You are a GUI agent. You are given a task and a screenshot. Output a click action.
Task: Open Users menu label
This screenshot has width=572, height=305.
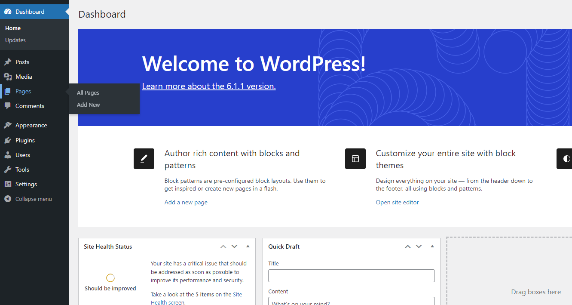pos(23,155)
